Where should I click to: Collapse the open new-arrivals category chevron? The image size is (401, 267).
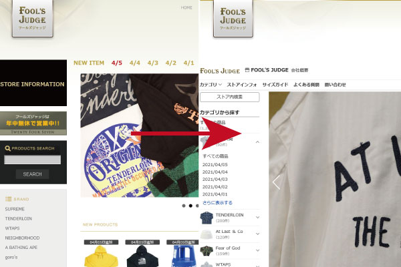(x=257, y=142)
